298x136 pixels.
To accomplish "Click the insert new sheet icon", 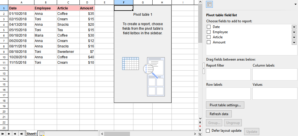I will tap(42, 134).
